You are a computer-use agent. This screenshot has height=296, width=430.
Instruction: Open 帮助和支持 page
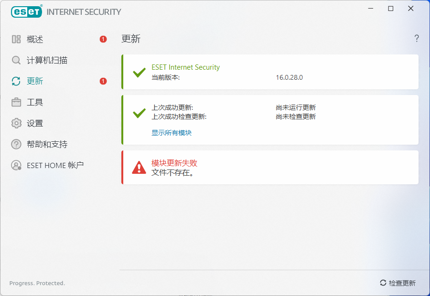[x=47, y=144]
